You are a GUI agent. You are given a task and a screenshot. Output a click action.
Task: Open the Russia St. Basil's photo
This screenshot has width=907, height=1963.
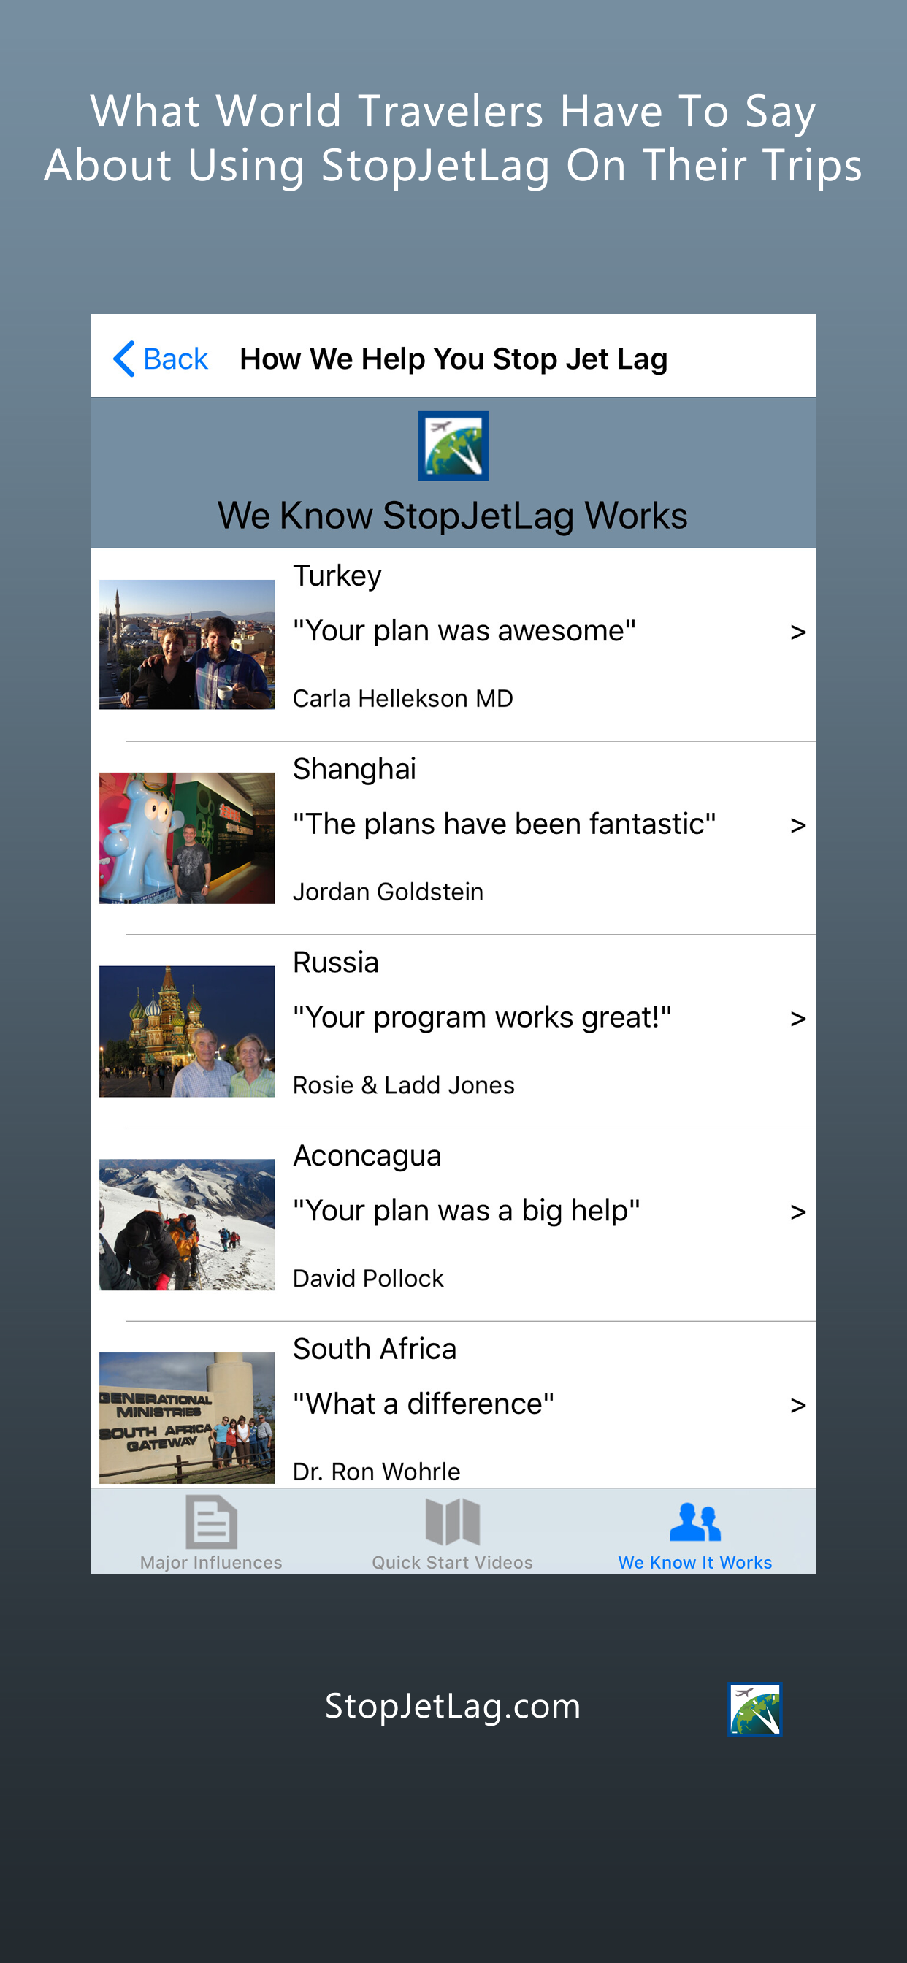pyautogui.click(x=187, y=1031)
